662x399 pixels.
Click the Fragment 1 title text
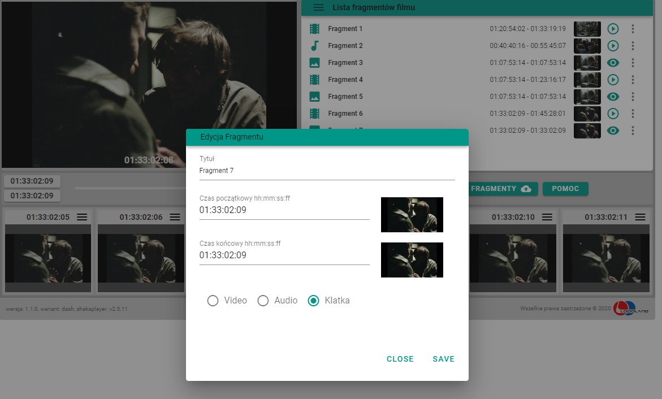pos(345,29)
